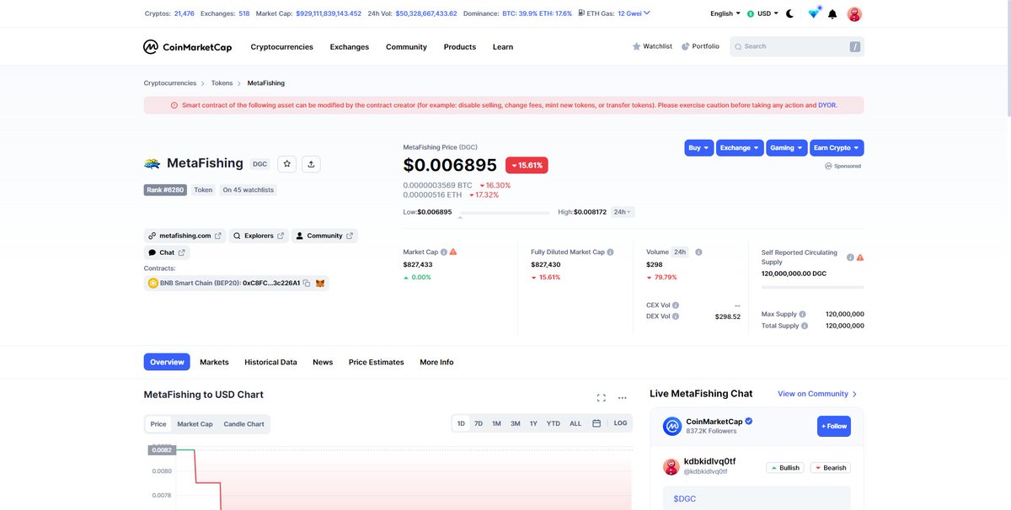Screen dimensions: 1011x510
Task: Click CoinMarketCap chat avatar icon
Action: (671, 426)
